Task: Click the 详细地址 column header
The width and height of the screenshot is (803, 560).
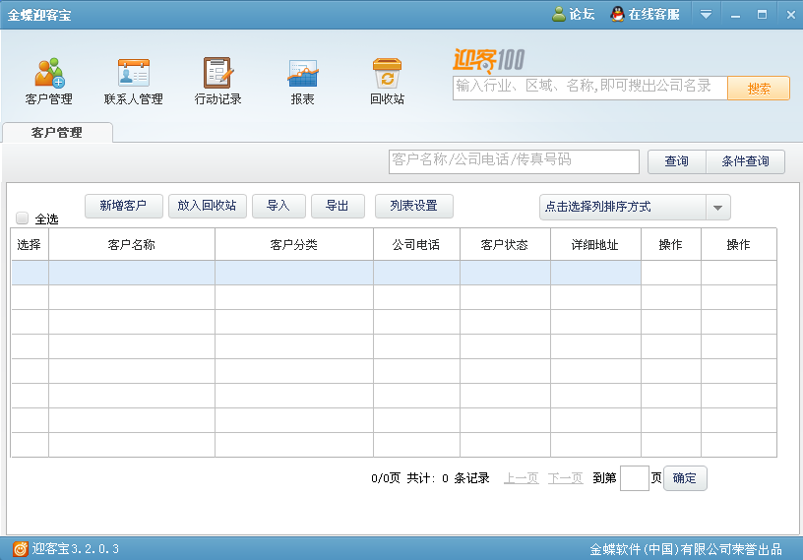Action: 595,245
